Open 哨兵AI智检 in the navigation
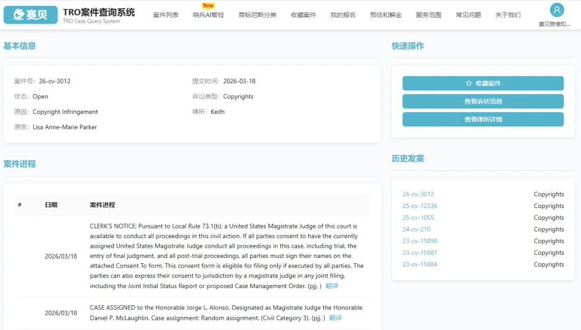The width and height of the screenshot is (581, 330). click(x=208, y=15)
